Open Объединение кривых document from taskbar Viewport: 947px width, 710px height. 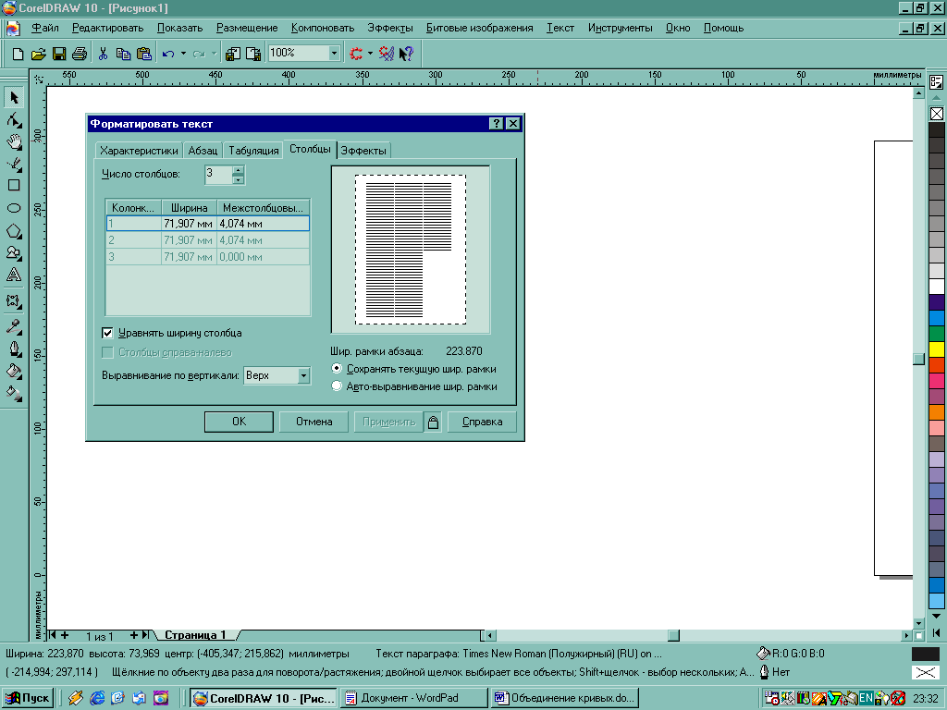(565, 698)
